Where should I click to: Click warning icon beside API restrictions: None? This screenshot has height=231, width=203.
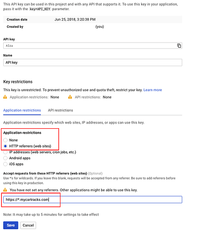70,97
